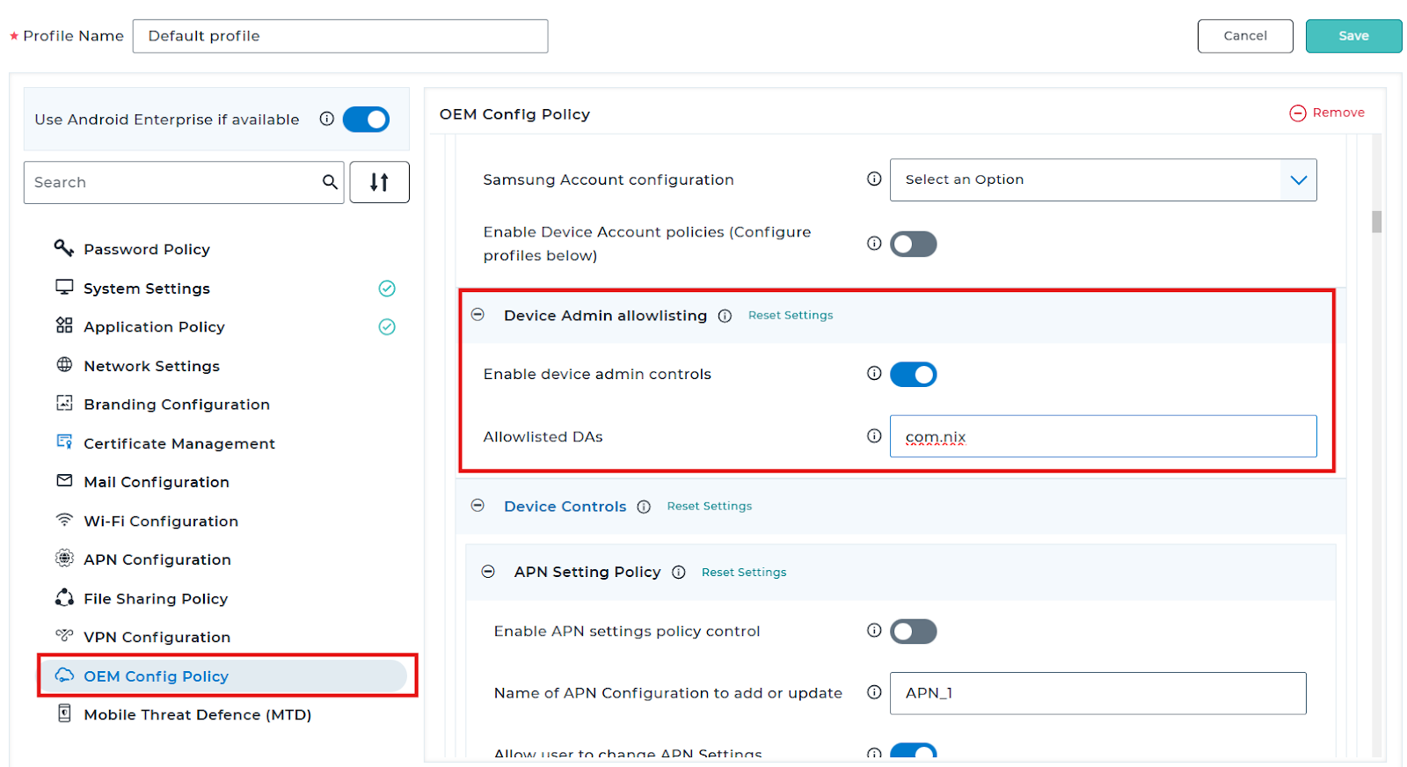Click the search magnifier icon
The width and height of the screenshot is (1407, 767).
[x=330, y=182]
